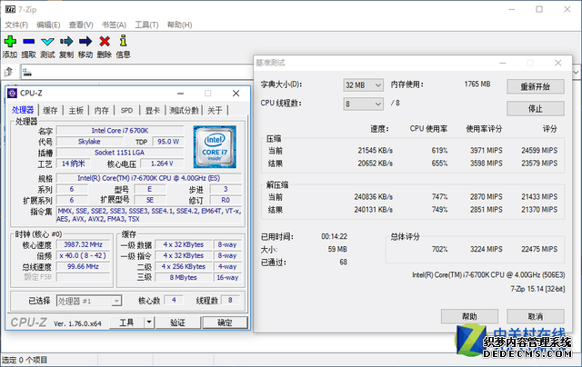Image resolution: width=582 pixels, height=367 pixels.
Task: Switch to the Cache (缓存) tab in CPU-Z
Action: [50, 110]
